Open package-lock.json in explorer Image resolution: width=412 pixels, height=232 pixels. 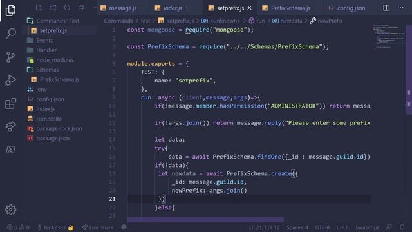[x=60, y=129]
